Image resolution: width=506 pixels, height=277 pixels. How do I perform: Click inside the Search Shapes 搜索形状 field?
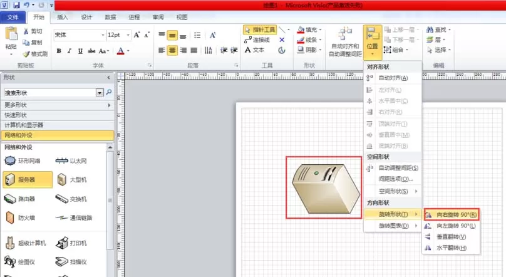pos(49,93)
